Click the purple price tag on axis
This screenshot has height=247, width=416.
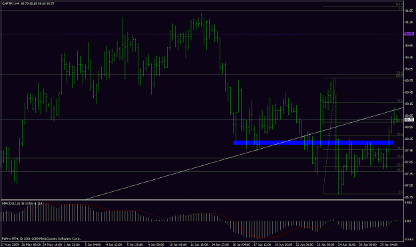(409, 34)
